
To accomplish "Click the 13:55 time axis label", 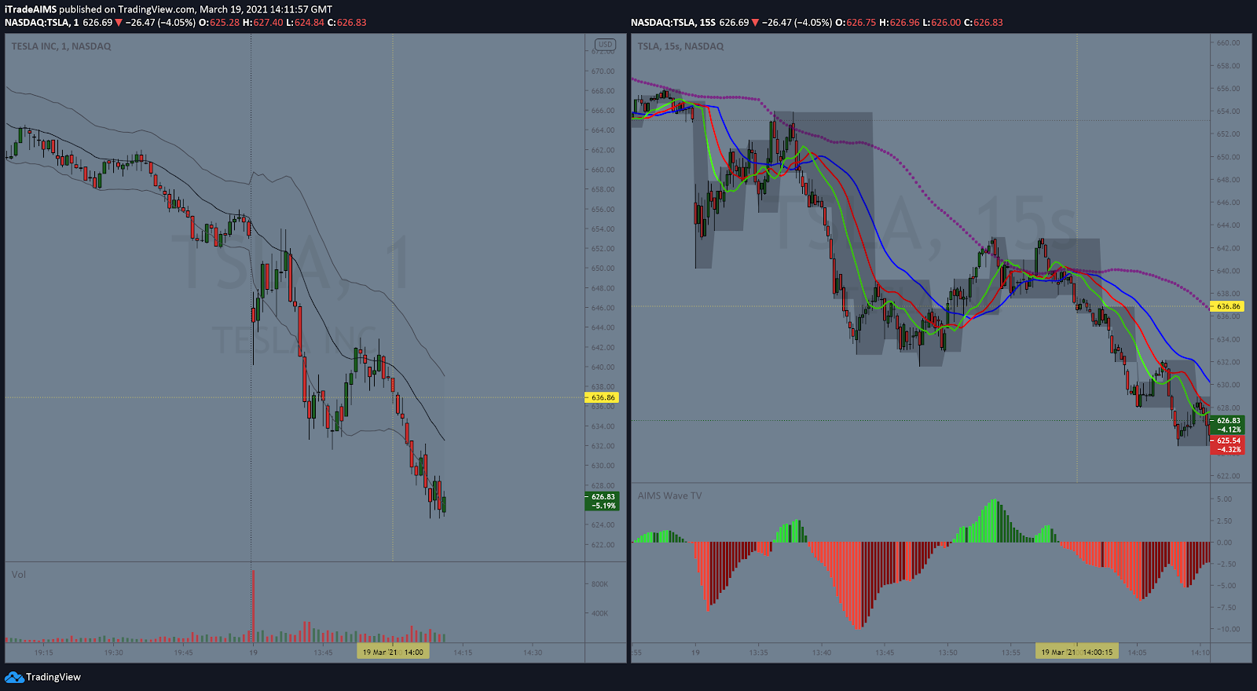I will (1011, 653).
